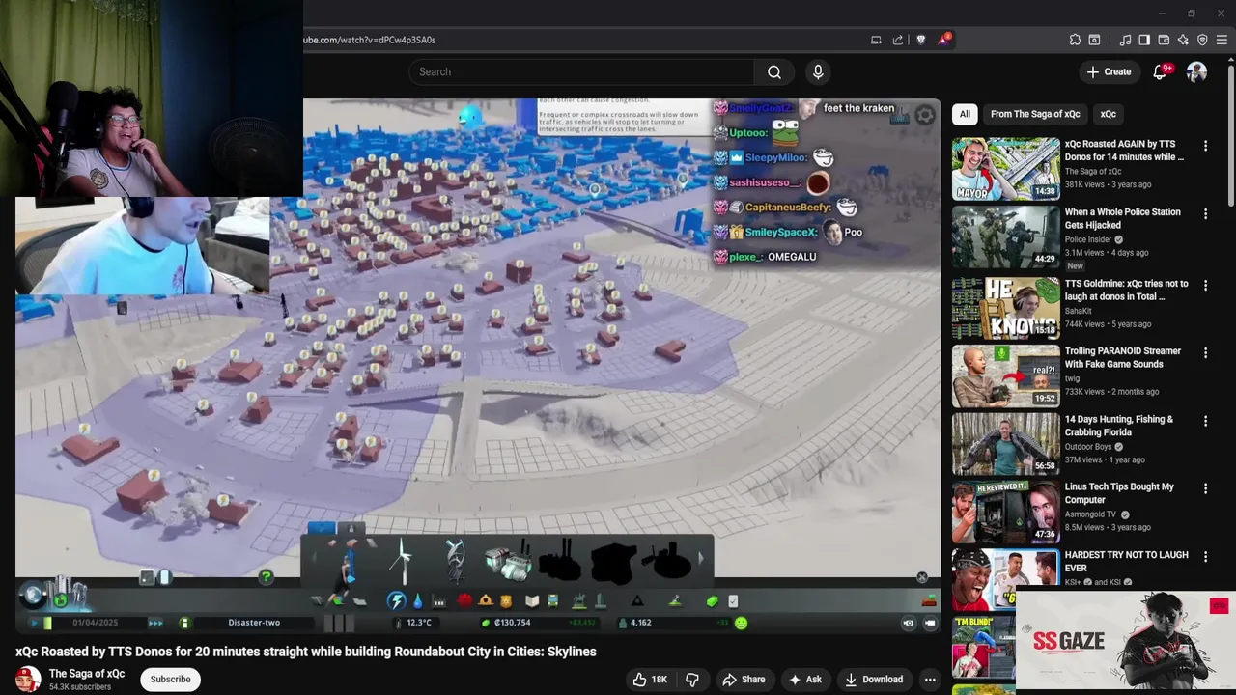
Task: Click the dislike thumbs-down button
Action: (x=692, y=680)
